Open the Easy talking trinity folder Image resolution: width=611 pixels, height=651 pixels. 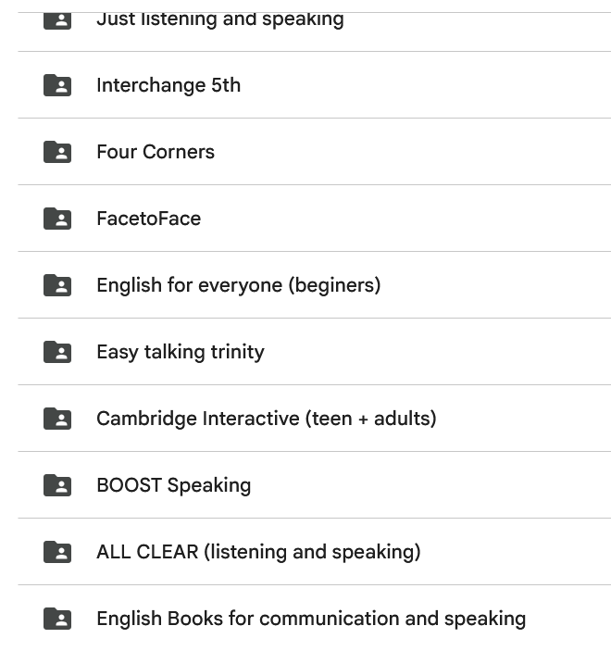click(181, 352)
